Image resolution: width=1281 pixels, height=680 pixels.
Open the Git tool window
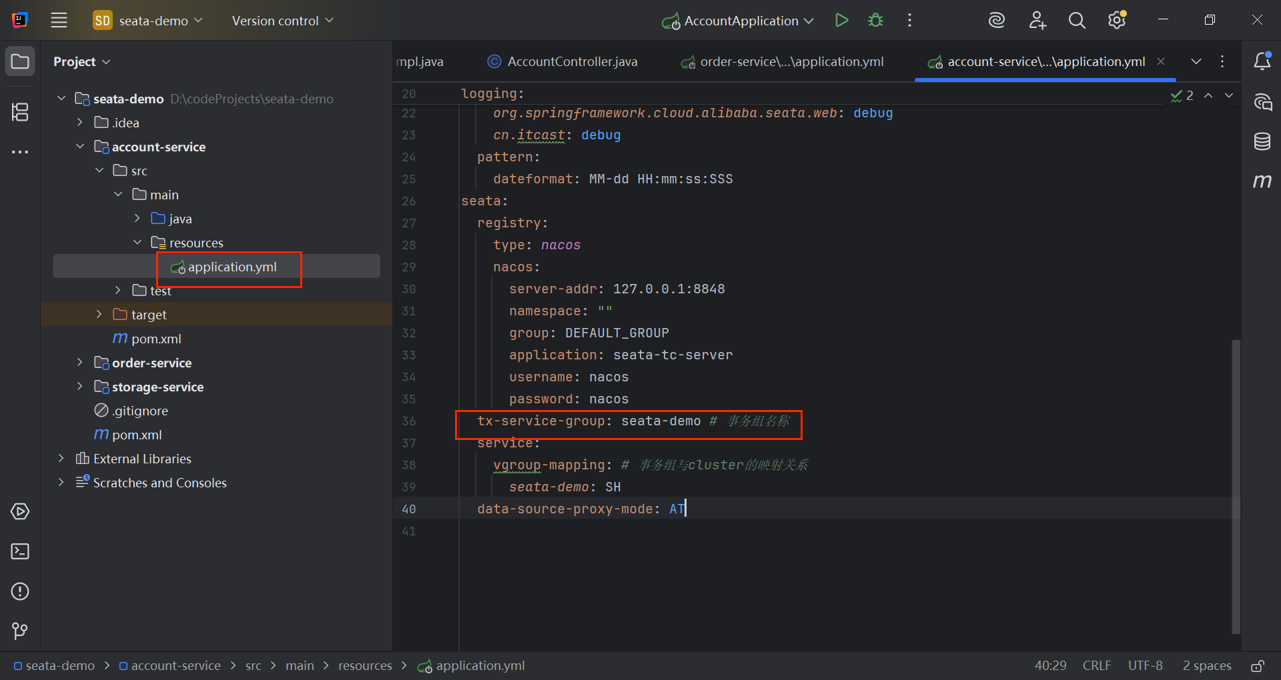click(20, 631)
